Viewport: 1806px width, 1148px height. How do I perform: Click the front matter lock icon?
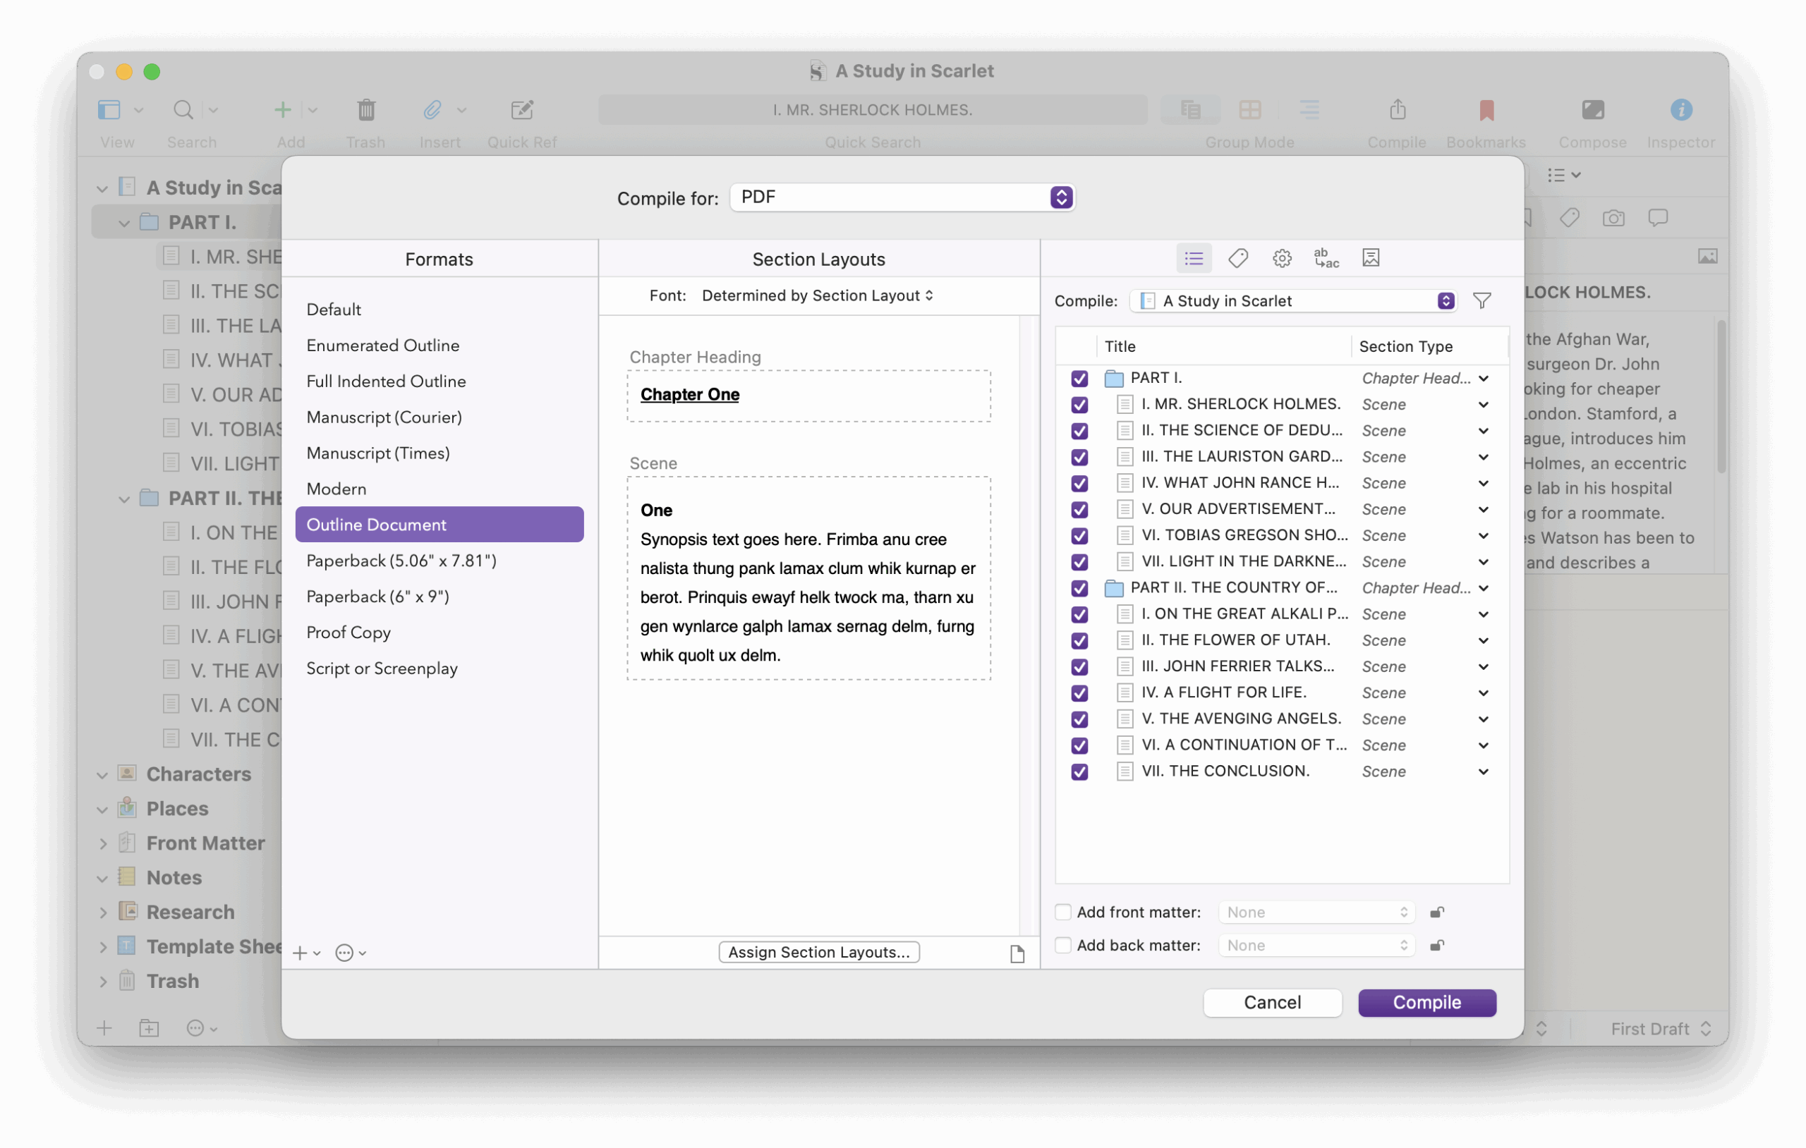[1436, 912]
